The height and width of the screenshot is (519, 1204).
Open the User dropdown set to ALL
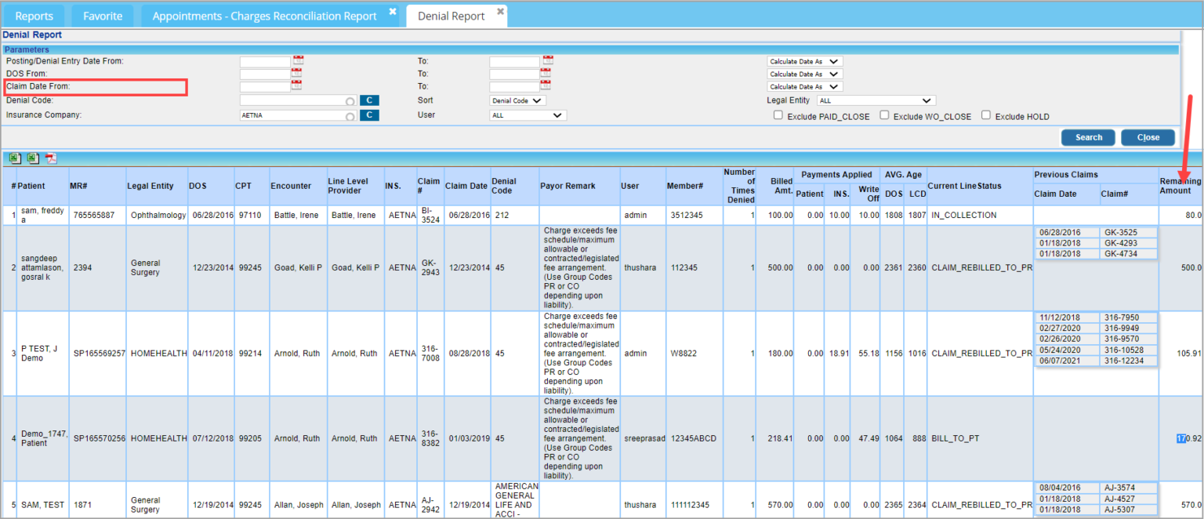tap(527, 115)
